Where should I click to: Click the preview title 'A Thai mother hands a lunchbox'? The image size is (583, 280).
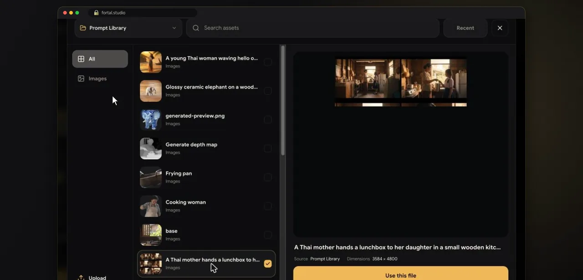[398, 247]
